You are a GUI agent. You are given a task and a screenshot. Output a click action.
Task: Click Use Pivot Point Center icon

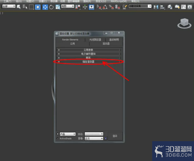click(78, 7)
